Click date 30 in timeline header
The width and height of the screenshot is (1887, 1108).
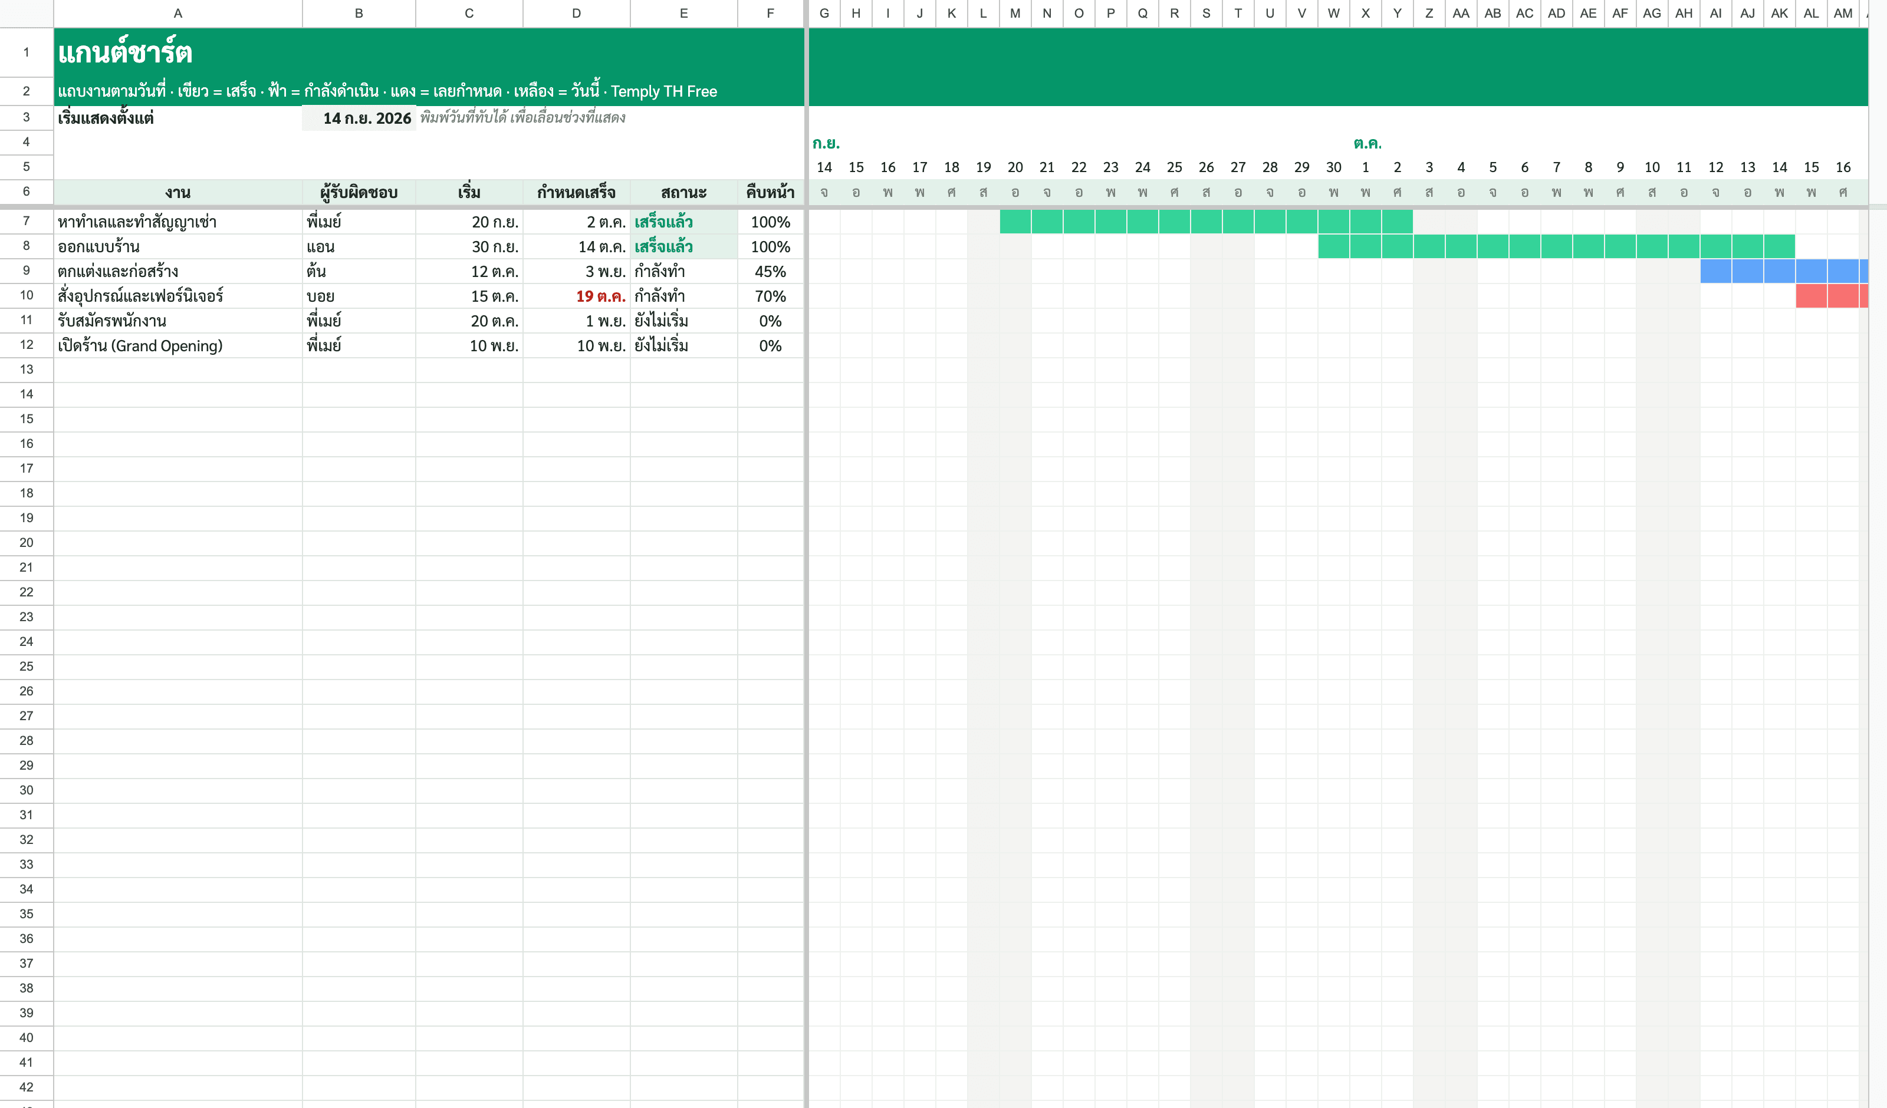[x=1334, y=167]
